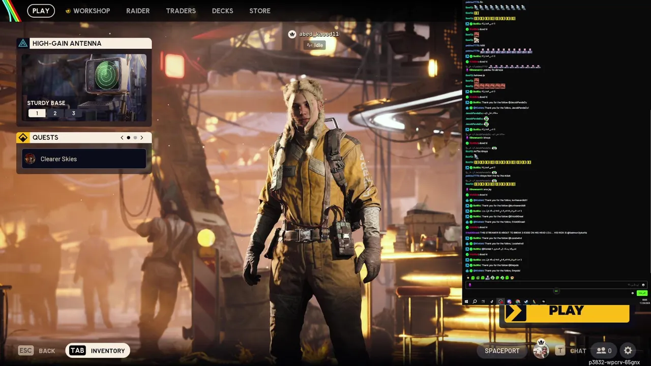
Task: Open the Clearer Skies quest
Action: pyautogui.click(x=84, y=159)
